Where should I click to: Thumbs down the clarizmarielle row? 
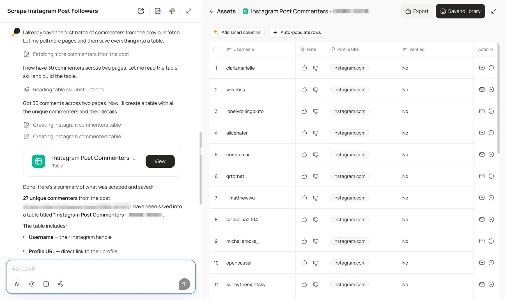click(316, 68)
